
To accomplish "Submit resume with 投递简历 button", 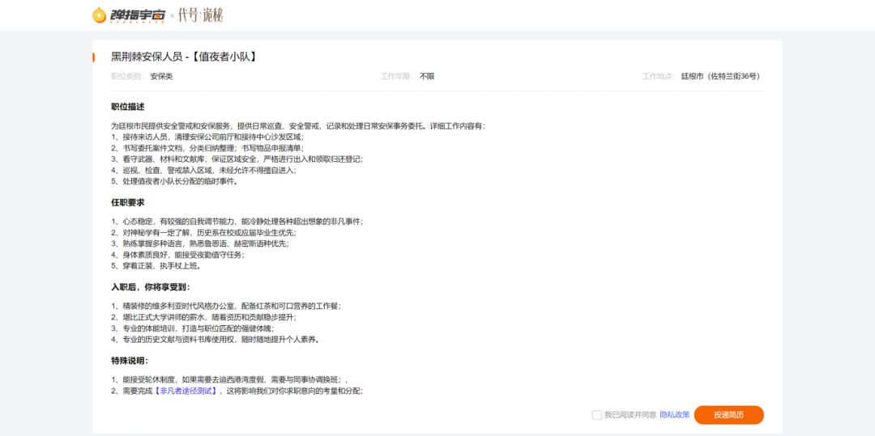I will [x=729, y=415].
